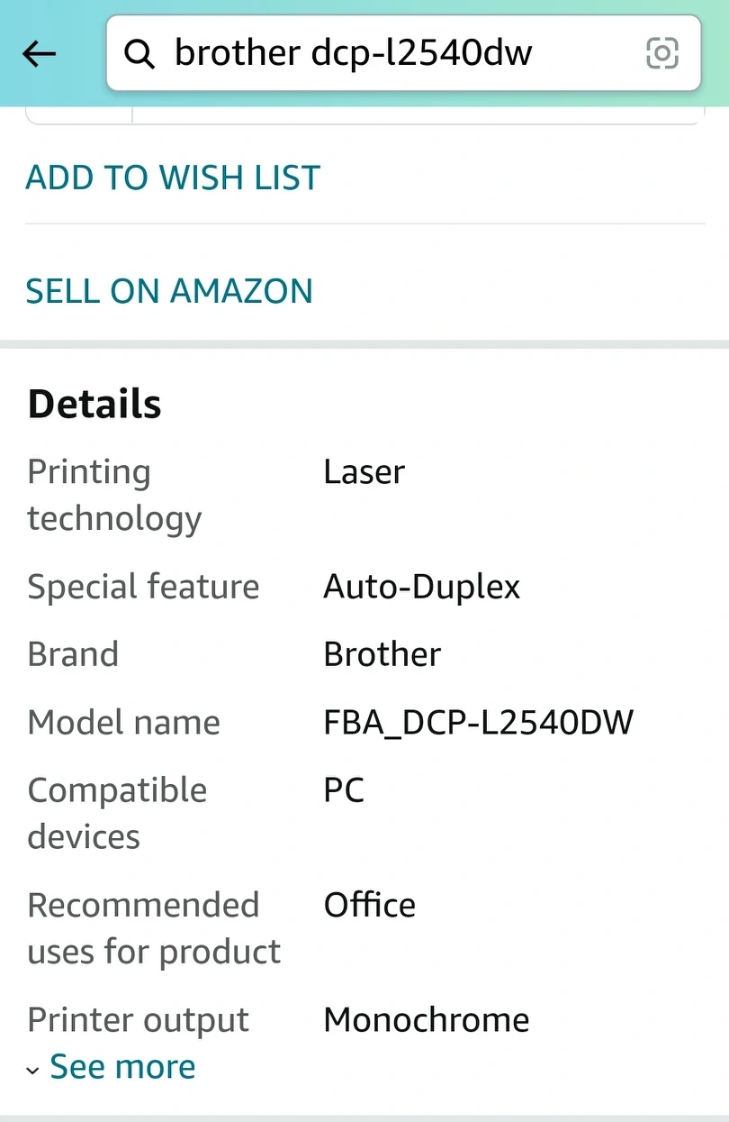Select the Brother brand value
Image resolution: width=729 pixels, height=1122 pixels.
pos(382,654)
